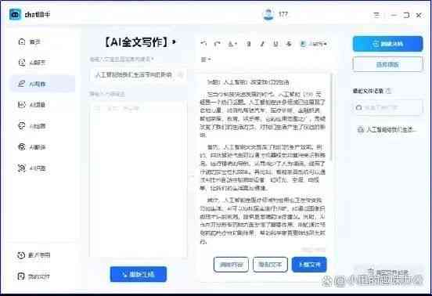432x296 pixels.
Task: Open the clock-icon entry near sidebar bottom
Action: pos(34,255)
